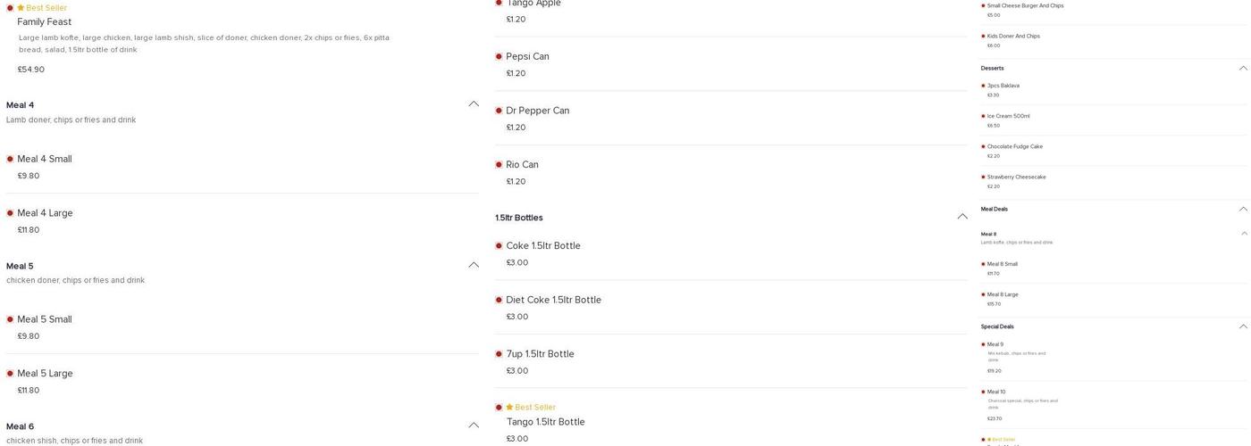The image size is (1251, 446).
Task: Collapse the Meal 4 section
Action: [474, 104]
